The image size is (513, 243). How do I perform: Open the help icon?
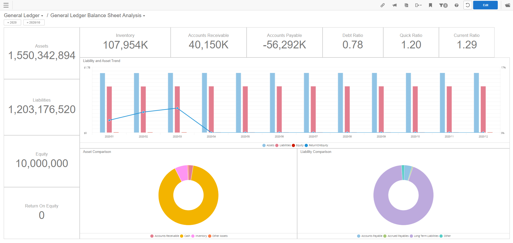456,5
